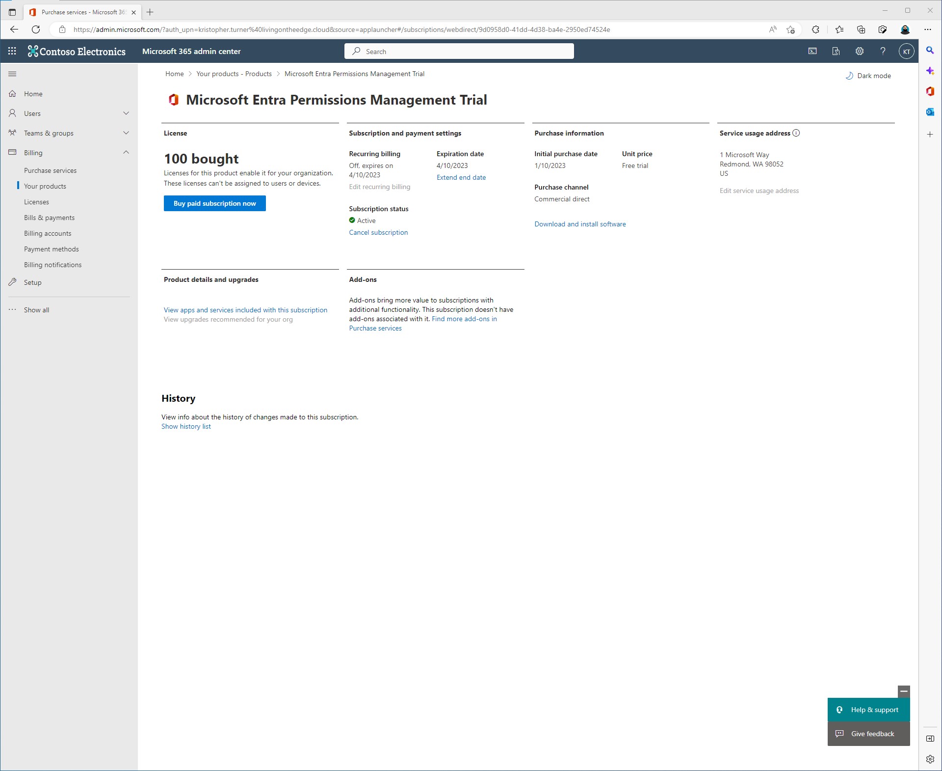Open Licenses under Billing
The width and height of the screenshot is (942, 771).
36,202
